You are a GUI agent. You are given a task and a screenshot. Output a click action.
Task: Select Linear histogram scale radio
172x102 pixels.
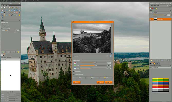[3, 24]
